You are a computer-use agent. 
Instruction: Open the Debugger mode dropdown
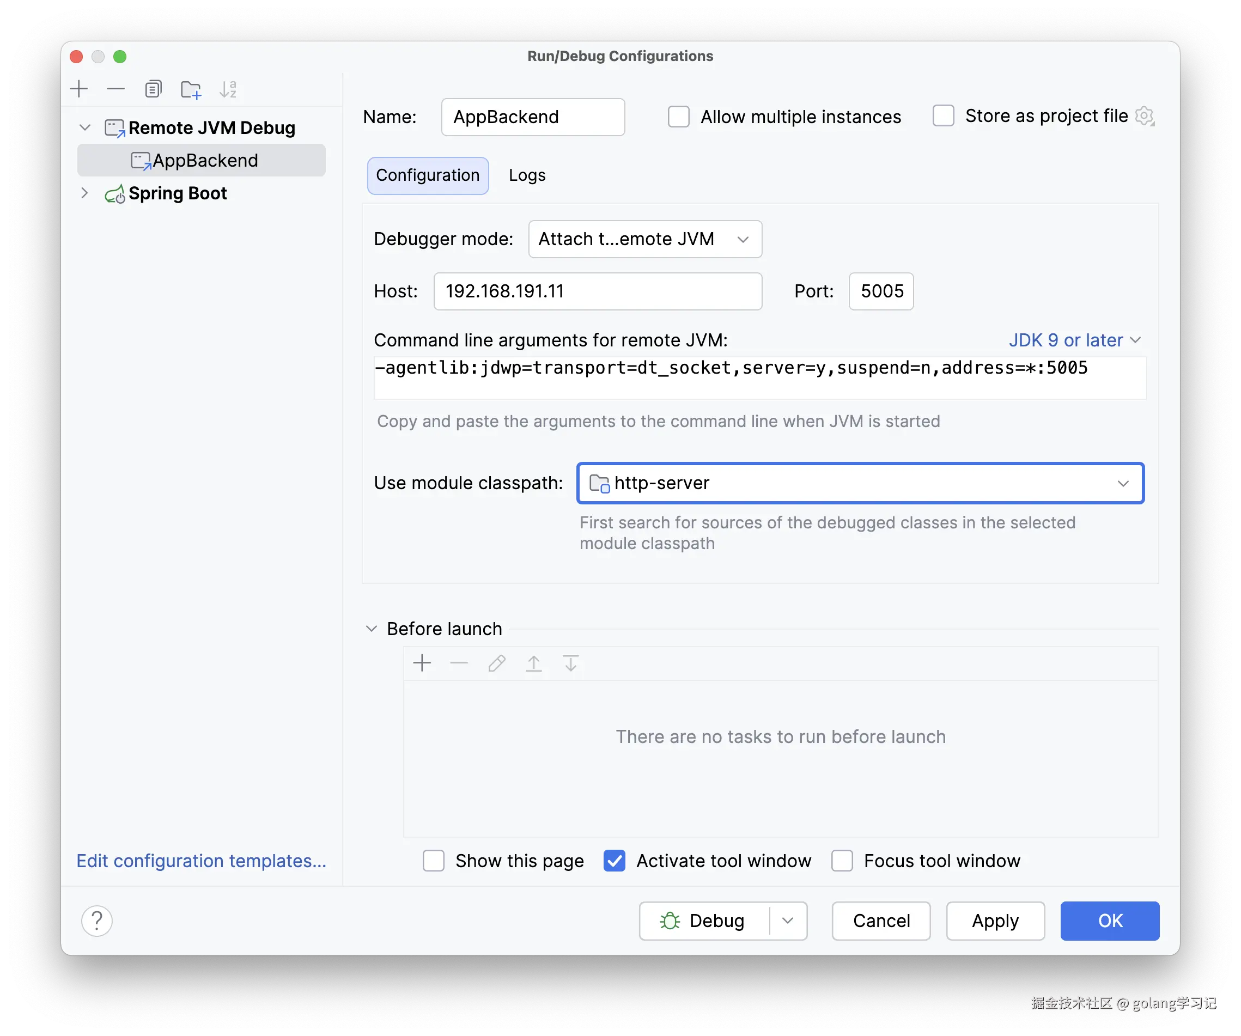[644, 239]
